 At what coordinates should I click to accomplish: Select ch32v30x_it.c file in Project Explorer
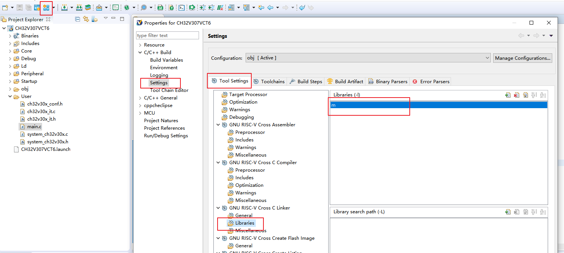(x=41, y=112)
